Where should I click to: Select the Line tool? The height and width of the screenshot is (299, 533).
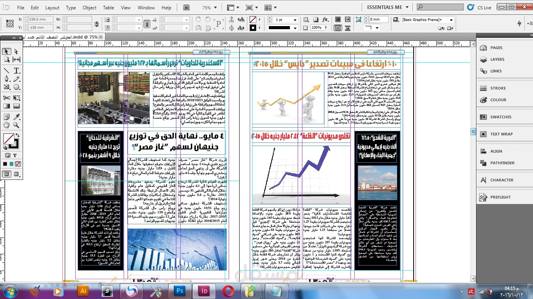point(7,70)
